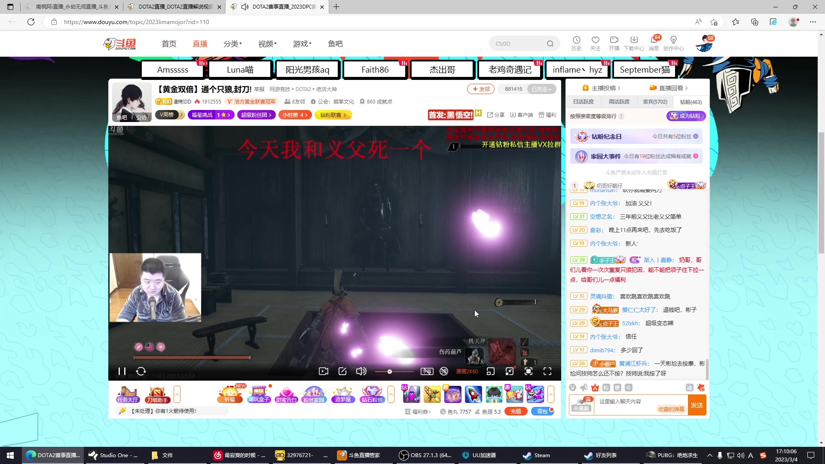Open 收藏的弹幕 saved danmaku
The image size is (825, 464).
[671, 409]
